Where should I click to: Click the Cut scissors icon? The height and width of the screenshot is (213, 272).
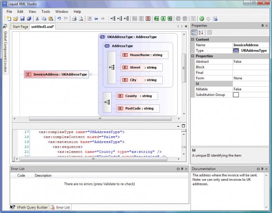point(38,19)
